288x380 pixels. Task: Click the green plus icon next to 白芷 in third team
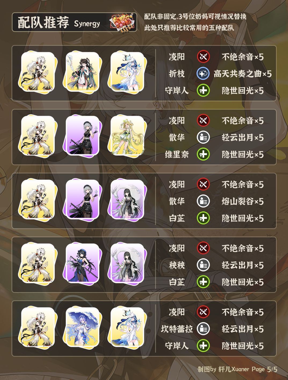[203, 218]
